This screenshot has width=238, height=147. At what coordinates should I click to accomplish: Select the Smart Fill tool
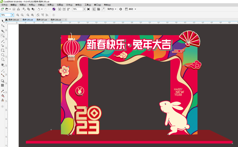pyautogui.click(x=2, y=100)
